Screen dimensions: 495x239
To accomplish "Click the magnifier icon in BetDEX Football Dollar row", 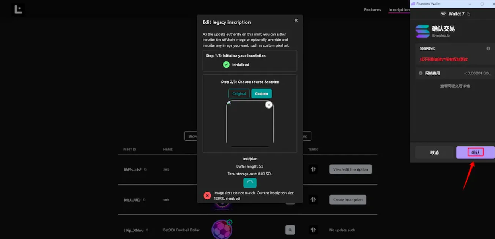I will point(290,230).
